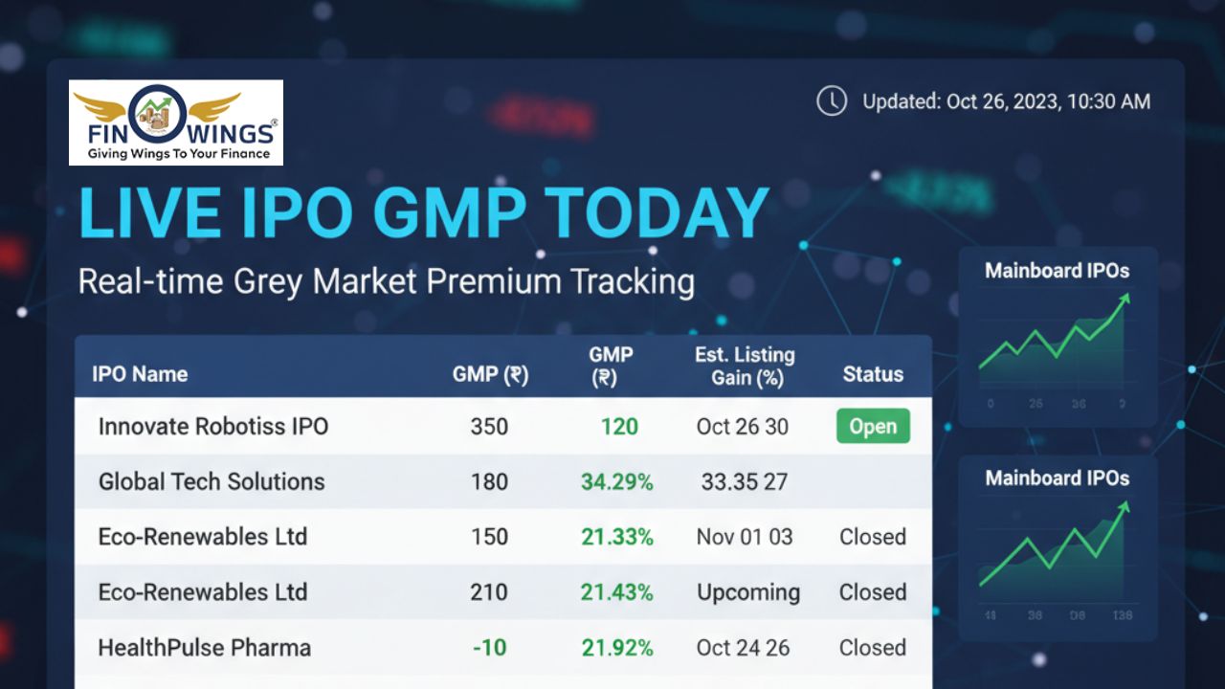This screenshot has width=1225, height=689.
Task: Click the clock icon beside Updated
Action: pyautogui.click(x=831, y=100)
